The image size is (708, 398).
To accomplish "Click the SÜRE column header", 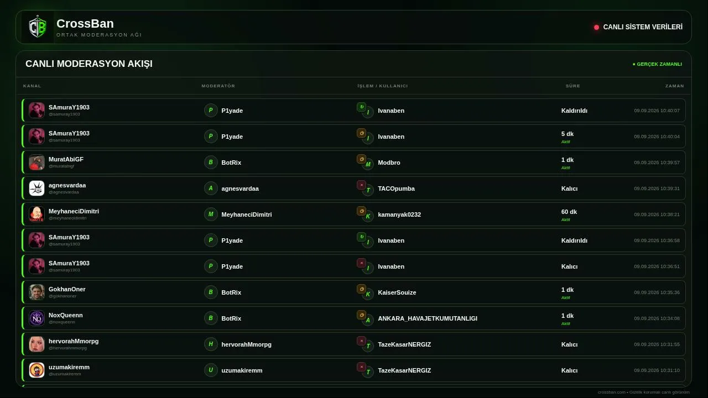I will click(x=573, y=86).
